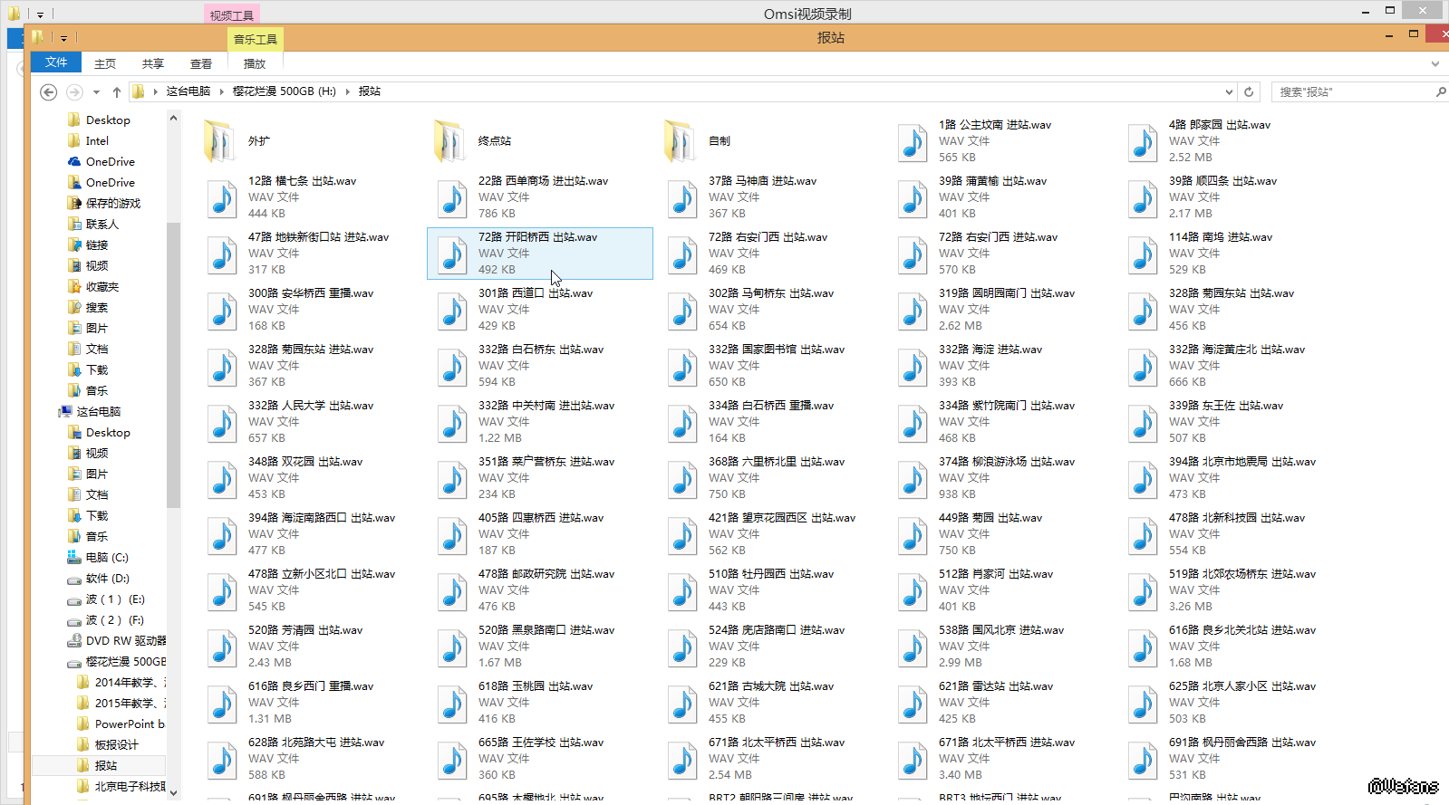Screen dimensions: 1449x805
Task: Select 这台电脑 in navigation pane
Action: (x=98, y=412)
